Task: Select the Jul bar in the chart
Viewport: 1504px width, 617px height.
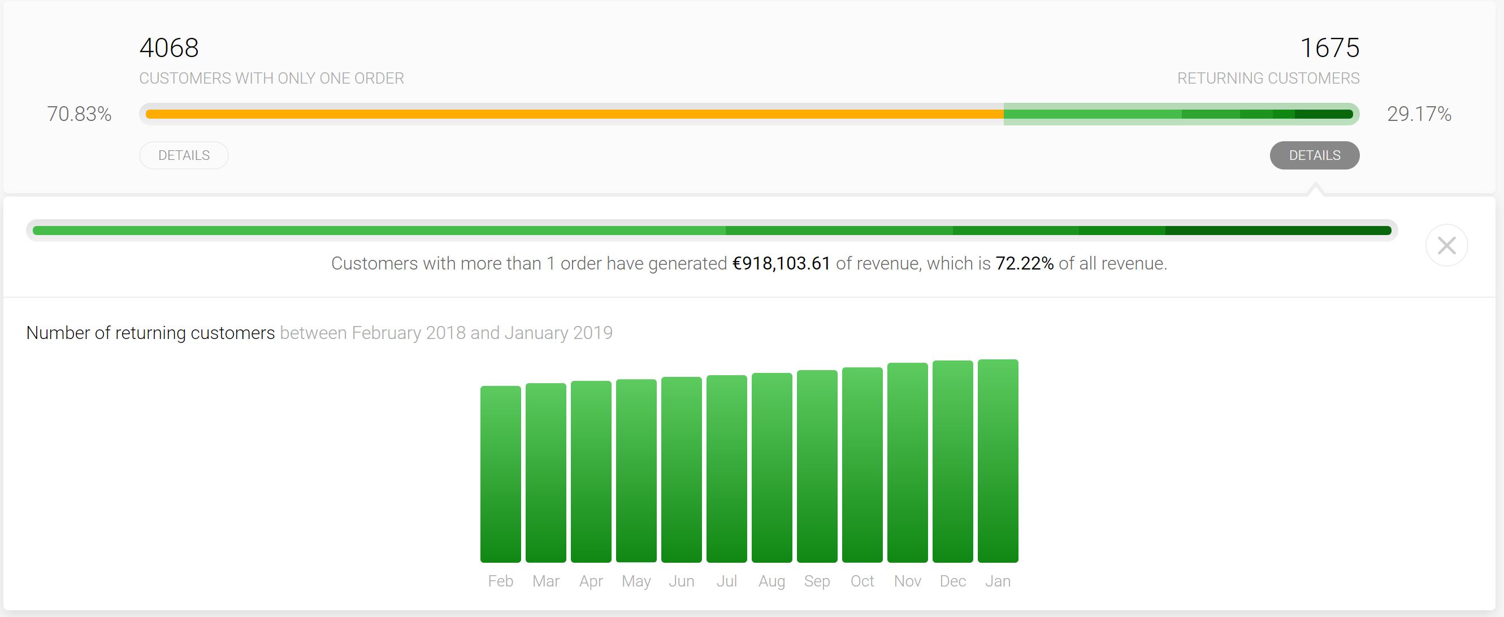Action: (x=727, y=469)
